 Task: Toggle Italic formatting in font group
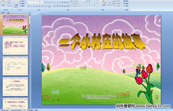pos(31,6)
